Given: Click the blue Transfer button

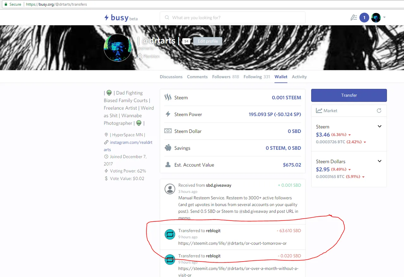Looking at the screenshot, I should [349, 95].
